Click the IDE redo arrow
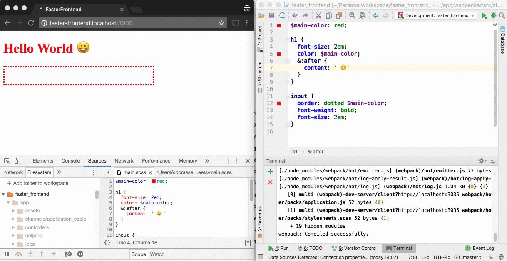 [x=305, y=15]
